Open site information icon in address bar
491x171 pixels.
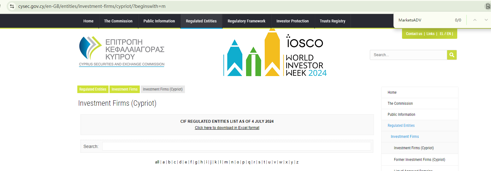click(12, 6)
